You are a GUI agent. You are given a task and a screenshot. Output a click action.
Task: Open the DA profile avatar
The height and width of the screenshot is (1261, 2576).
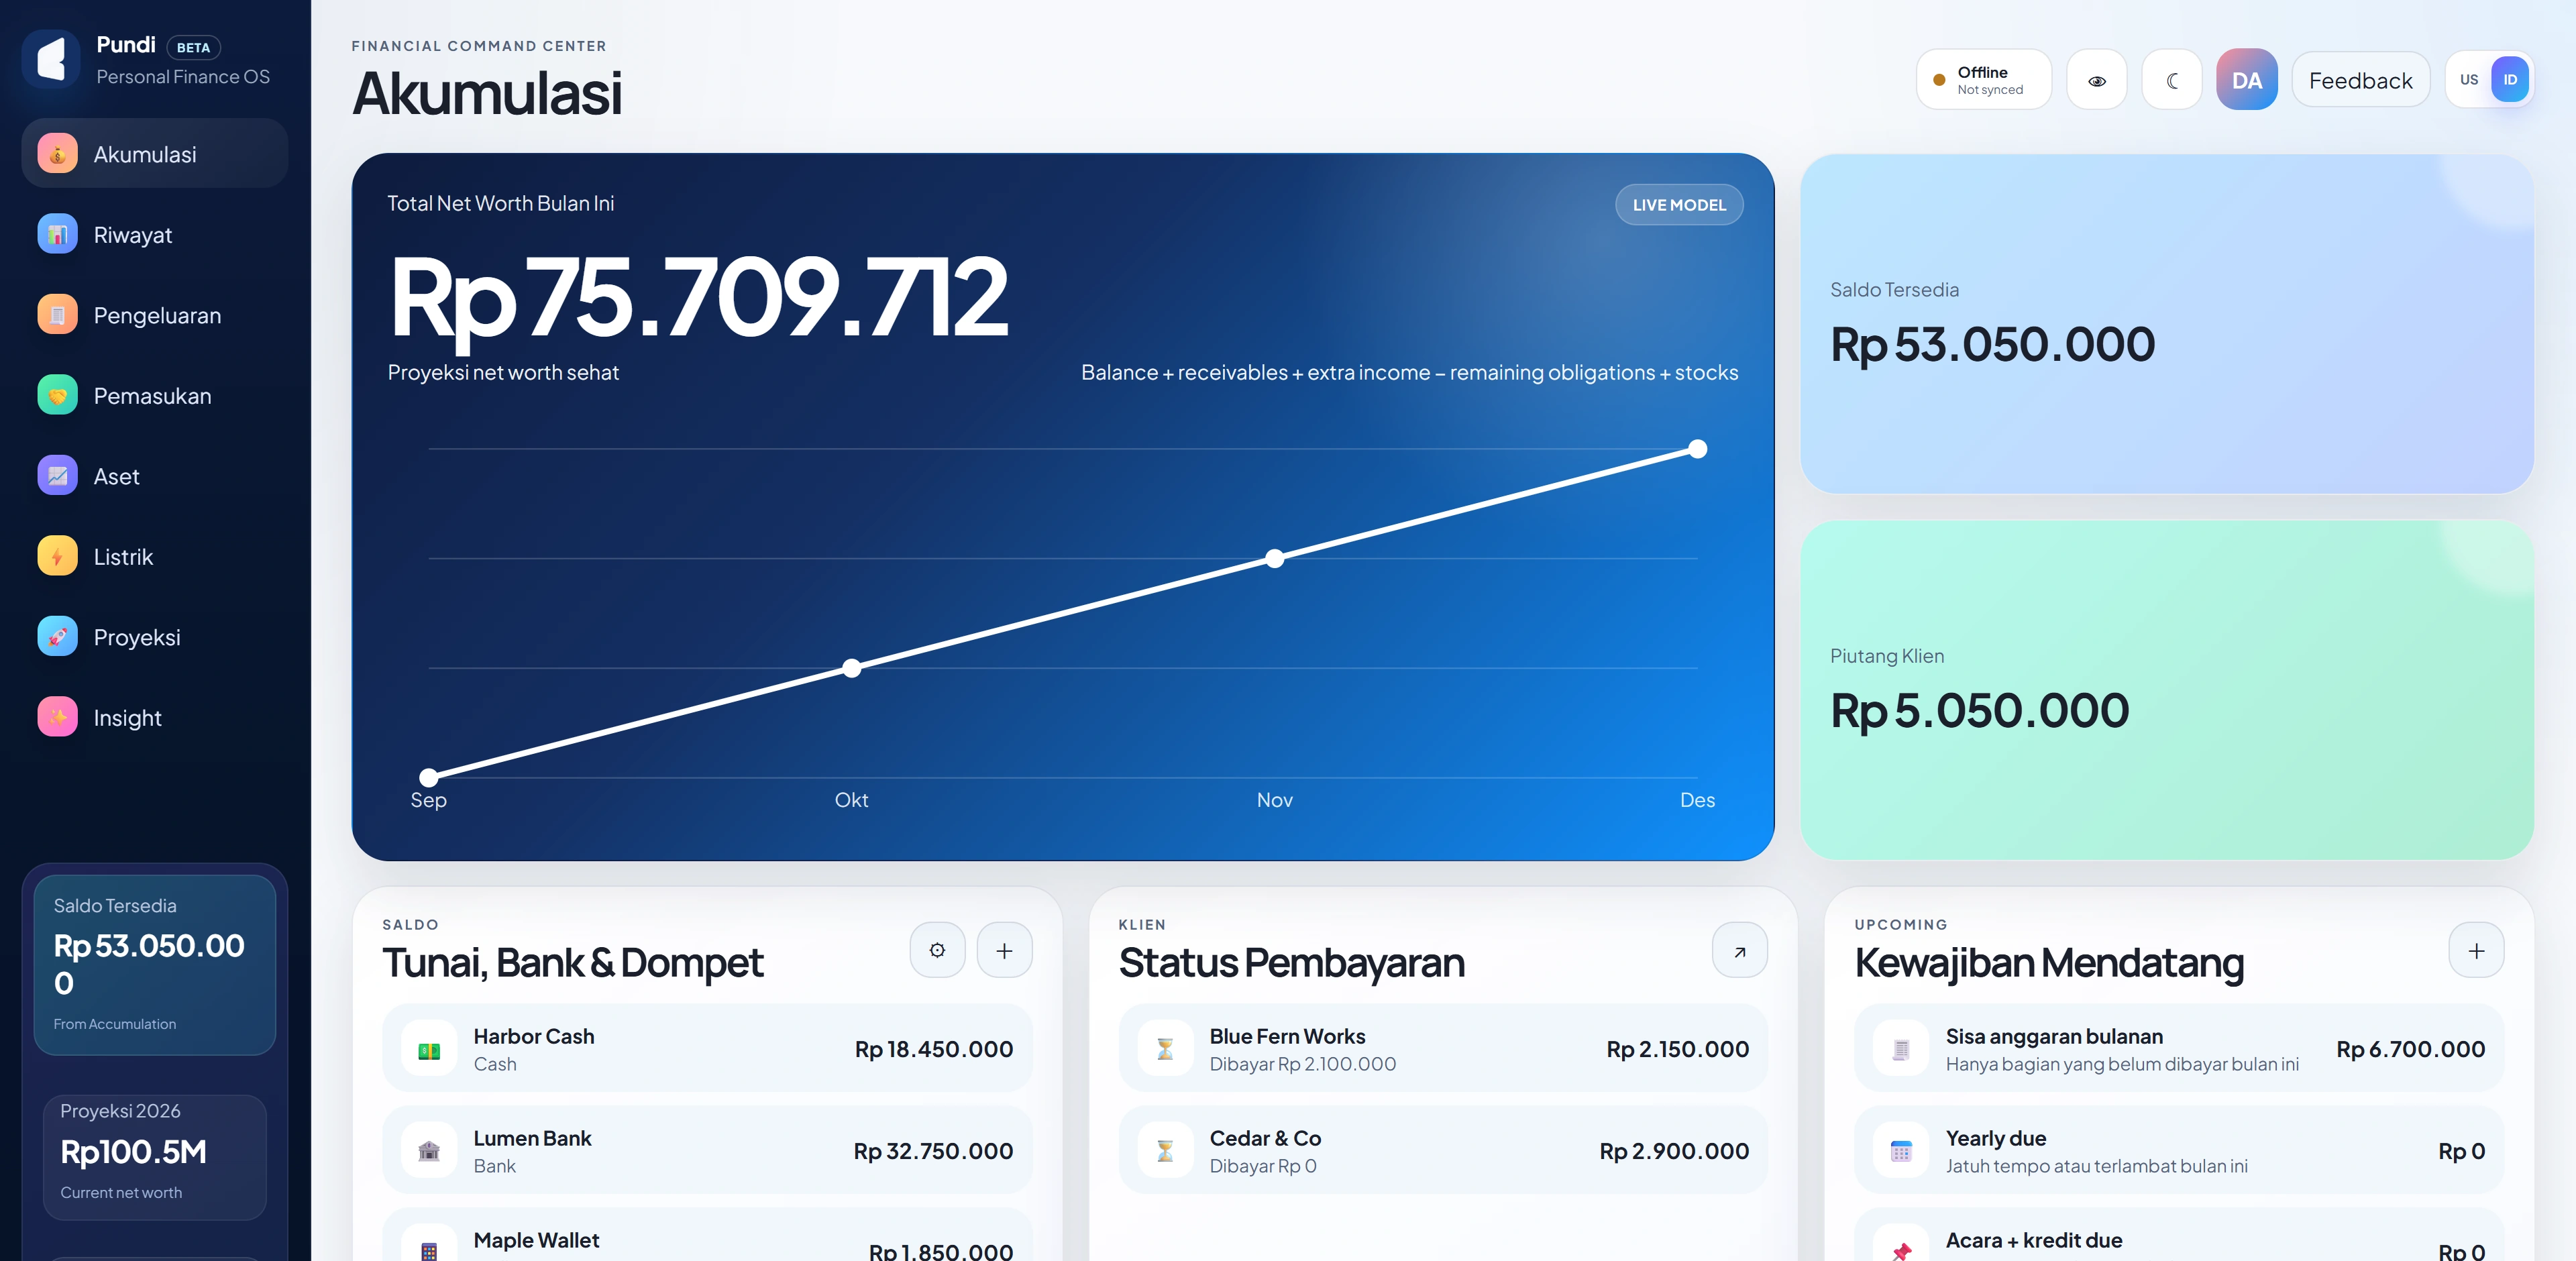(x=2247, y=80)
